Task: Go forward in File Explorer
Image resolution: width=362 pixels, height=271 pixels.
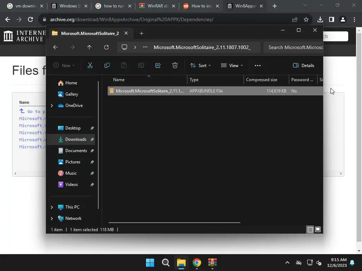Action: [72, 47]
